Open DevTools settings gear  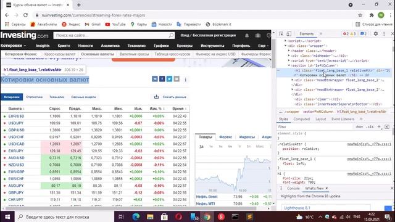click(376, 33)
